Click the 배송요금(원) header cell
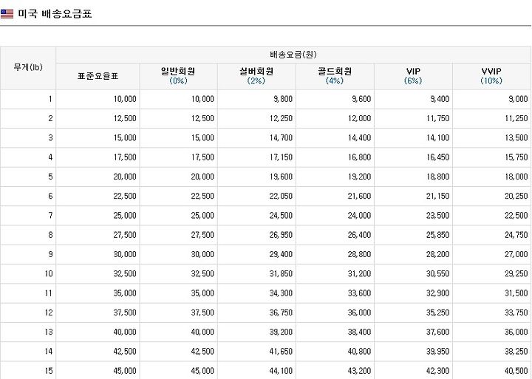 tap(293, 54)
